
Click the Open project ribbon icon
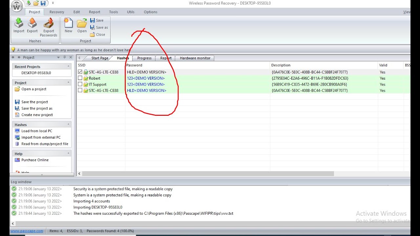click(x=82, y=26)
